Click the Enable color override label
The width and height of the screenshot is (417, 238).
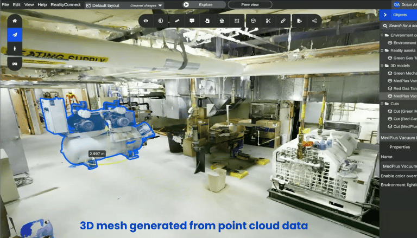(x=399, y=176)
